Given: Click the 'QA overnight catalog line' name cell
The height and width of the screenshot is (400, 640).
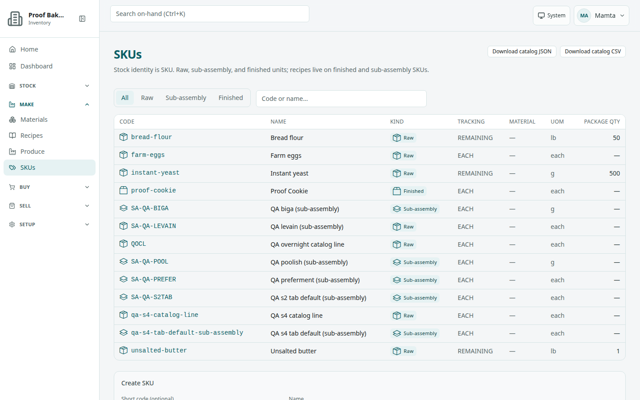Looking at the screenshot, I should [x=307, y=244].
